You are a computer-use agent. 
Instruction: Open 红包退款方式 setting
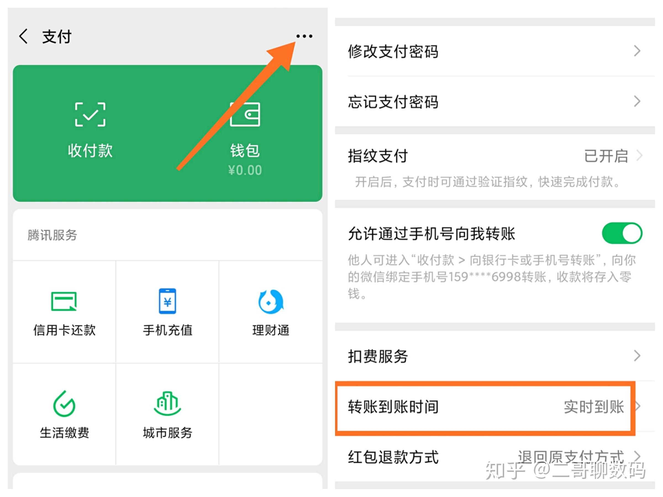tap(494, 457)
